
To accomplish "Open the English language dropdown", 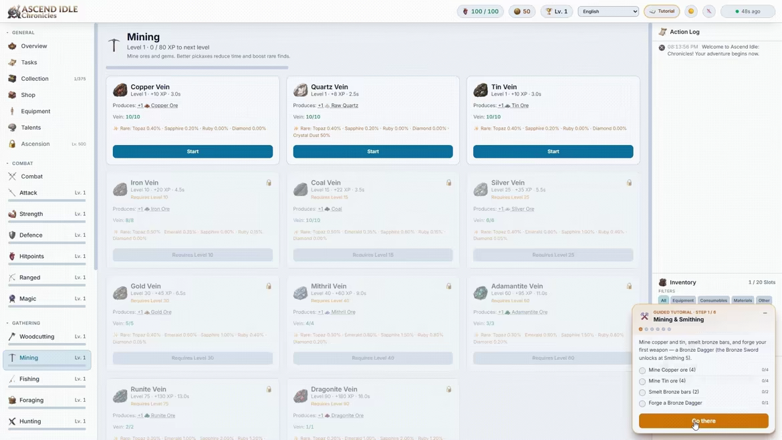I will 608,11.
